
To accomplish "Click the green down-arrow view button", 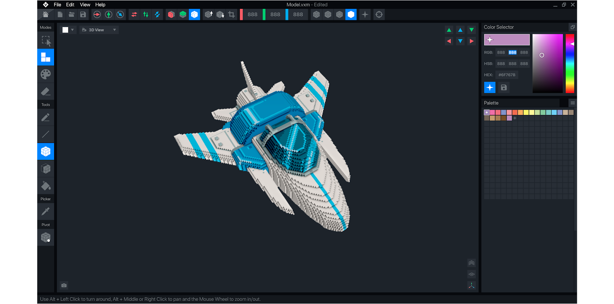I will pos(472,30).
